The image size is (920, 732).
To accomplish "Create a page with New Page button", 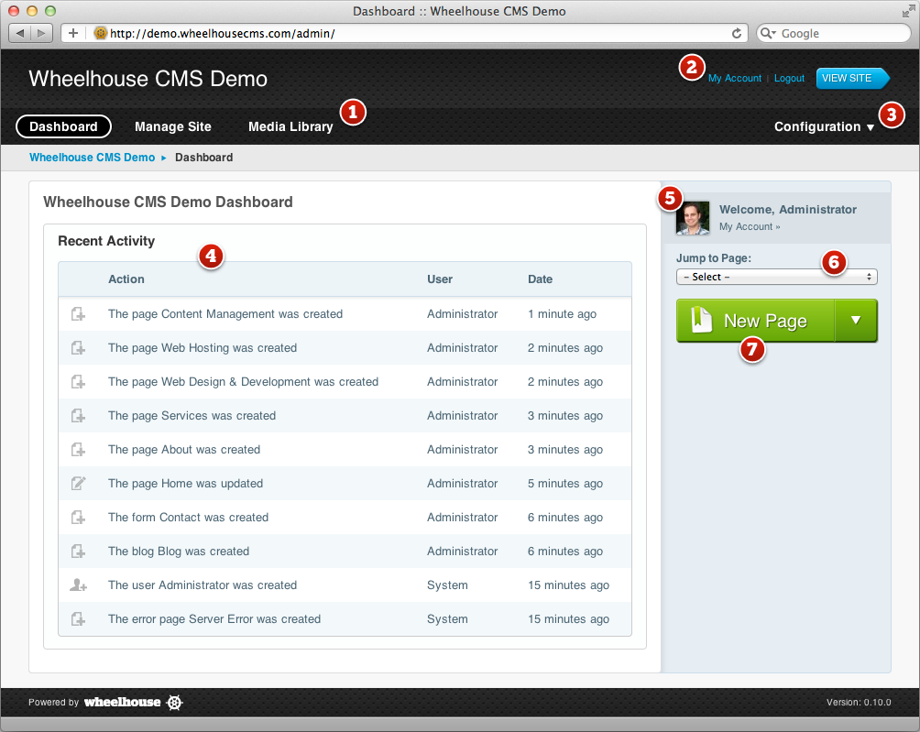I will 756,321.
